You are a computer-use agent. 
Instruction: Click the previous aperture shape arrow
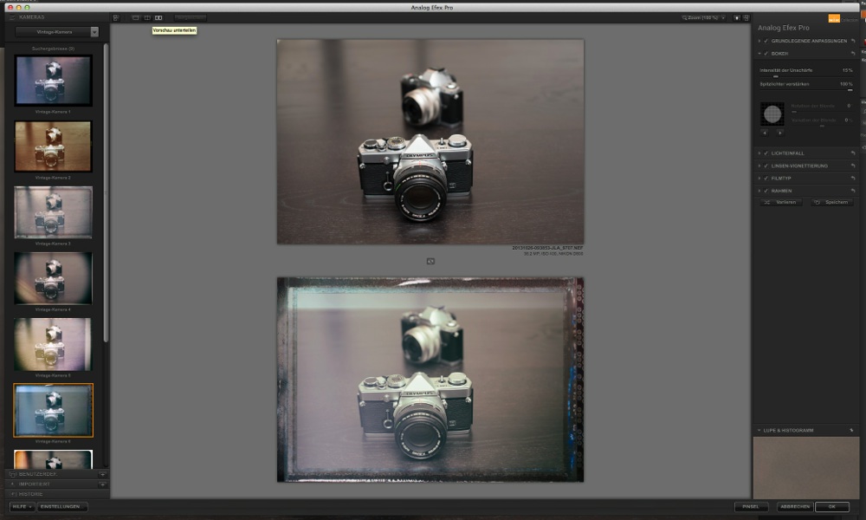(x=765, y=133)
